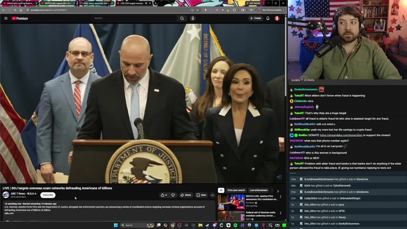Go to YouTube Premium home logo
Screen dimensions: 407x229
coord(20,18)
